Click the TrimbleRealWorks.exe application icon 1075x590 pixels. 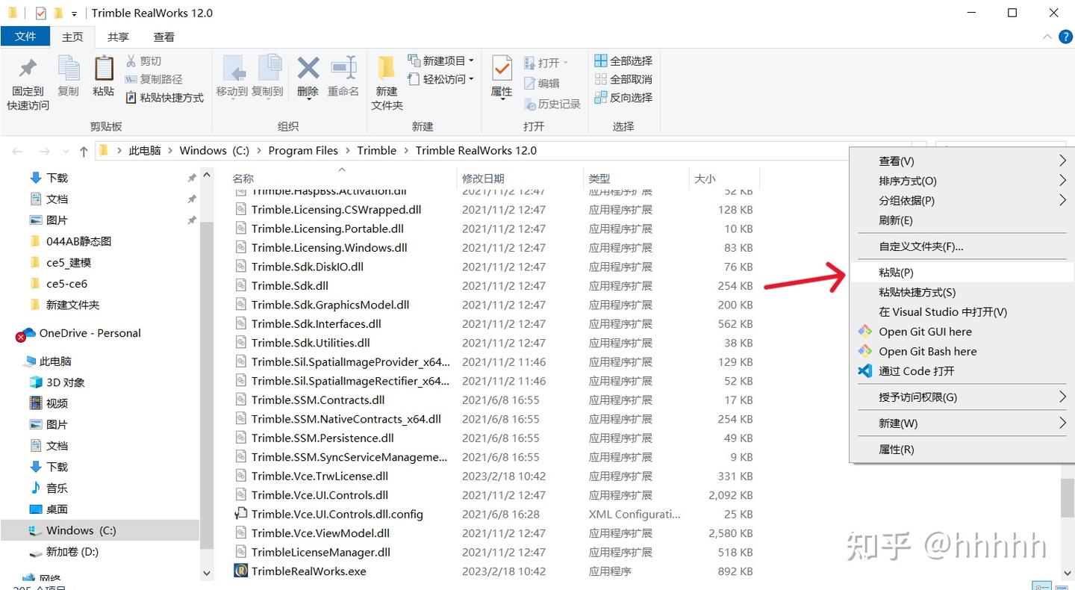point(240,571)
